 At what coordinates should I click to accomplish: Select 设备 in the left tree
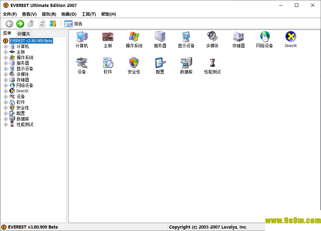click(21, 97)
